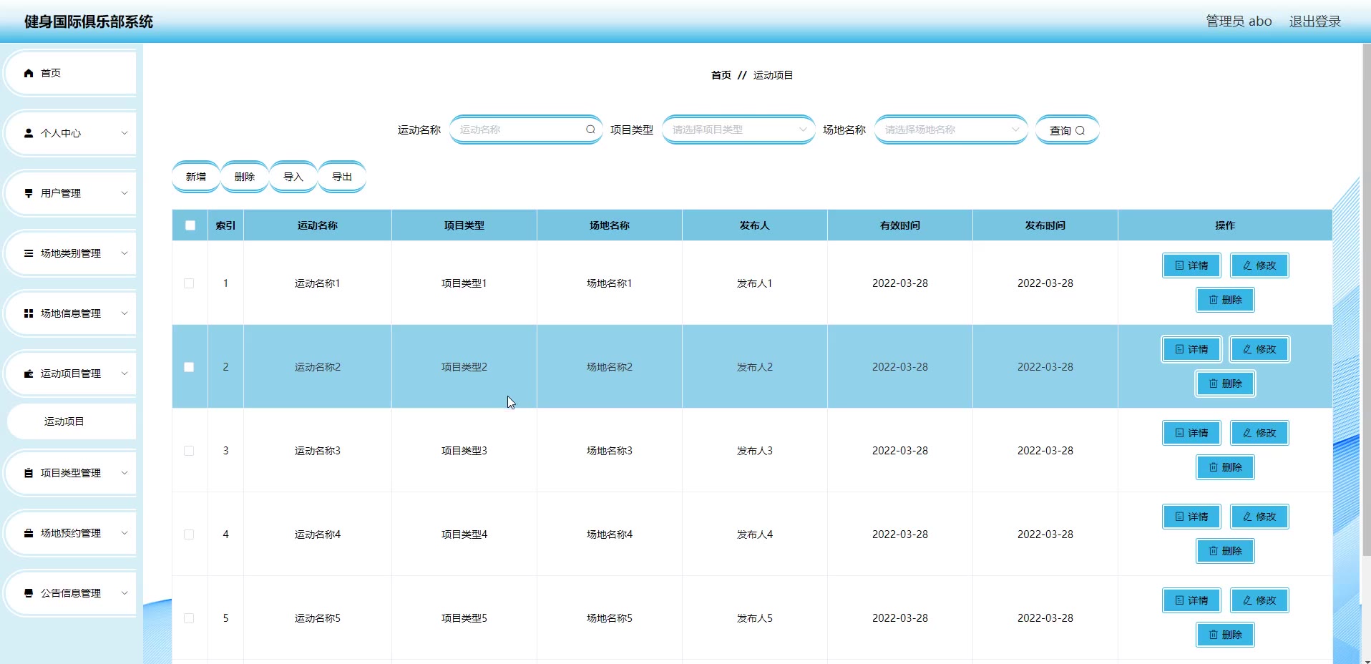Click the vertical page scrollbar
The height and width of the screenshot is (664, 1371).
(x=1366, y=301)
